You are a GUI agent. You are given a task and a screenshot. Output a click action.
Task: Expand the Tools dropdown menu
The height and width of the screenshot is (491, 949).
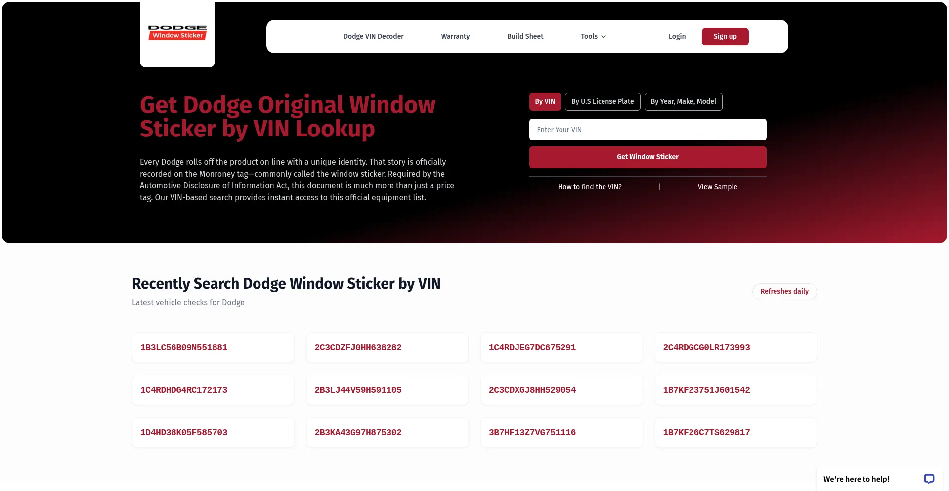[x=593, y=36]
